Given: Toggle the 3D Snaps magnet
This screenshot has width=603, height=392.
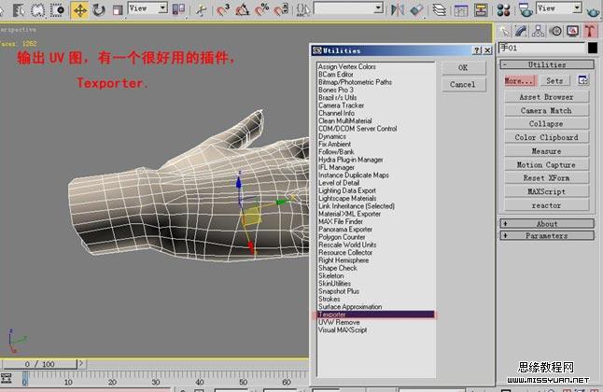Looking at the screenshot, I should coord(223,9).
